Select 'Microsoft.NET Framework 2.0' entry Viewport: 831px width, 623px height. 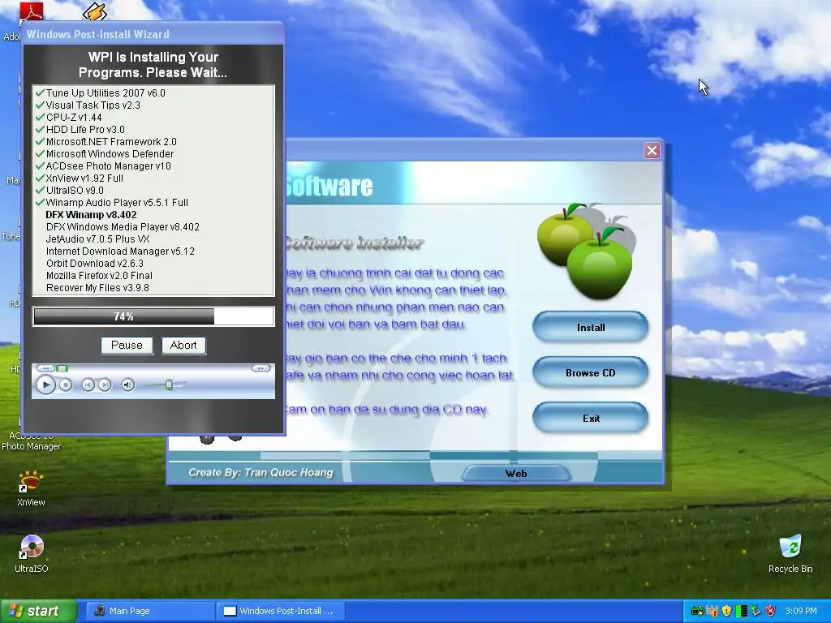coord(111,141)
